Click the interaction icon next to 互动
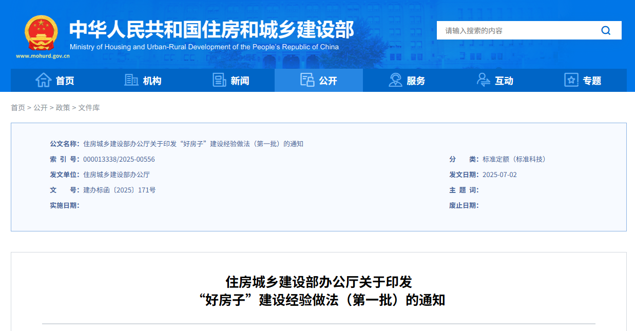This screenshot has width=635, height=331. coord(483,80)
